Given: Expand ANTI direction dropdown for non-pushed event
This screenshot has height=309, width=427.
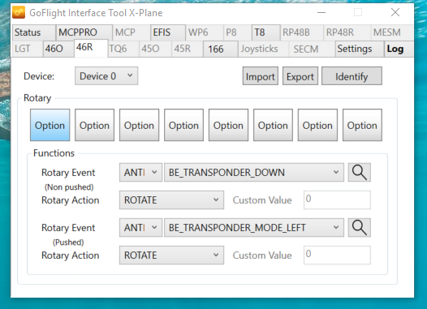Looking at the screenshot, I should pyautogui.click(x=140, y=173).
